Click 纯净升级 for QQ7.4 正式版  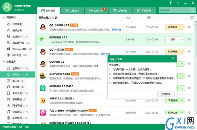[173, 52]
